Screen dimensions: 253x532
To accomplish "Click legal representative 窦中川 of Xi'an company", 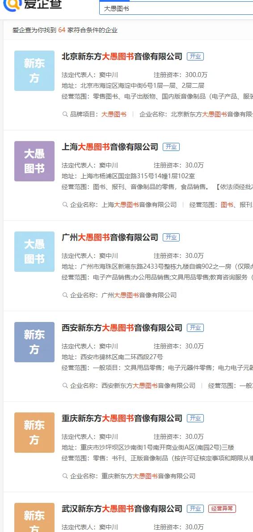I will 108,346.
